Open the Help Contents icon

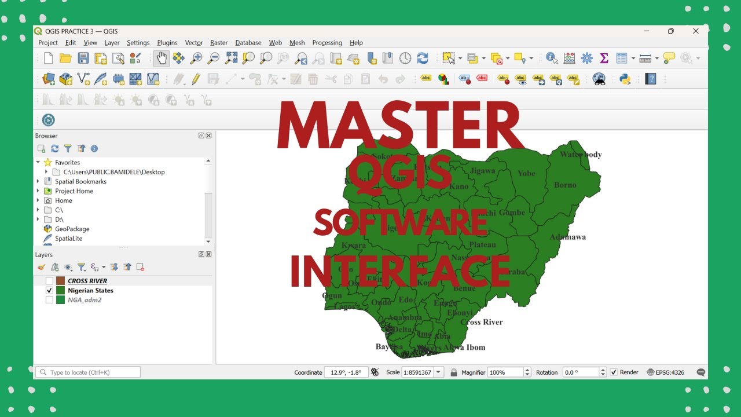click(651, 79)
